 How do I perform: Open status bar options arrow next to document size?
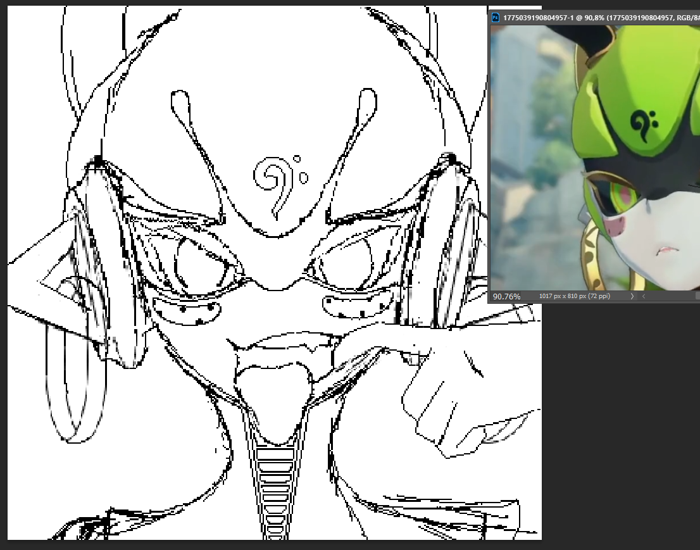tap(632, 296)
